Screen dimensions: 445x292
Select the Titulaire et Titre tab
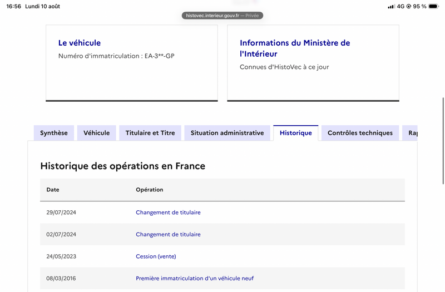[x=150, y=133]
